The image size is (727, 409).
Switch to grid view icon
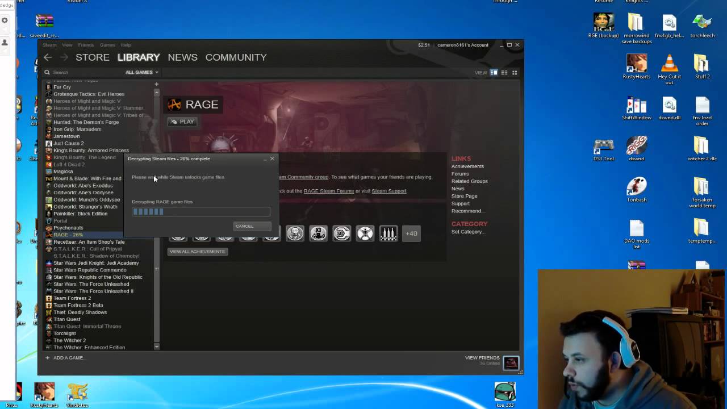[x=515, y=72]
